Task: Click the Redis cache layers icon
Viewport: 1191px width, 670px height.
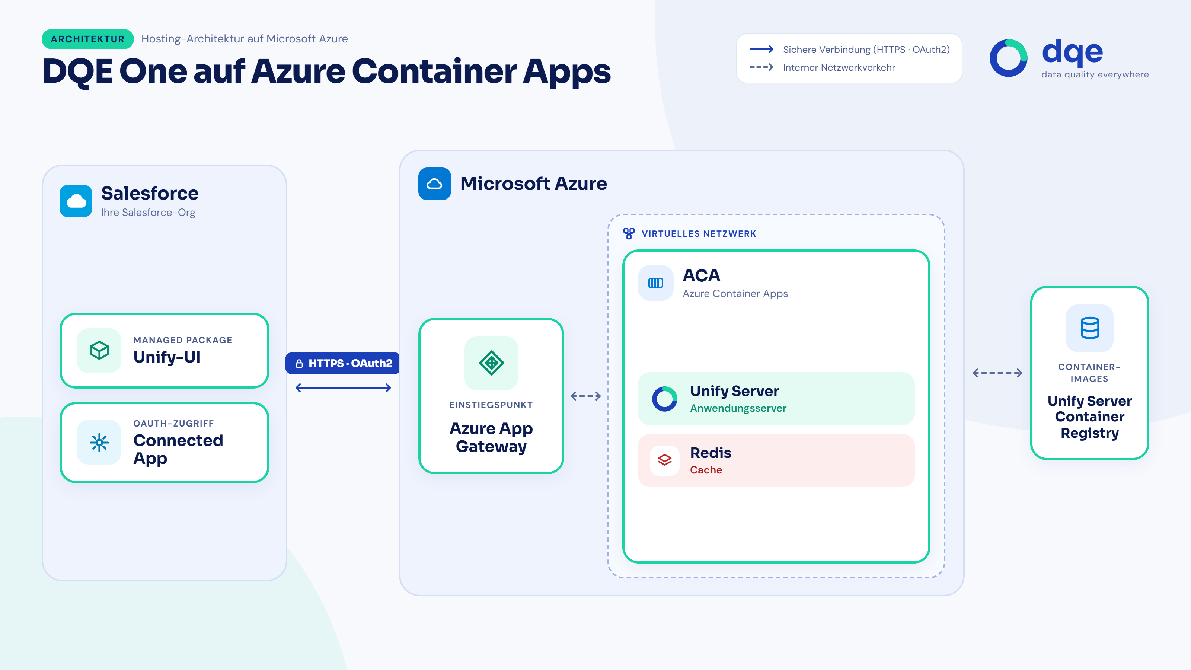Action: (x=665, y=460)
